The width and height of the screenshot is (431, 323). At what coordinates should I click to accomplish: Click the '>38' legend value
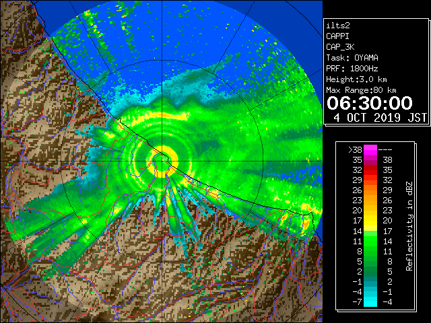tap(355, 150)
